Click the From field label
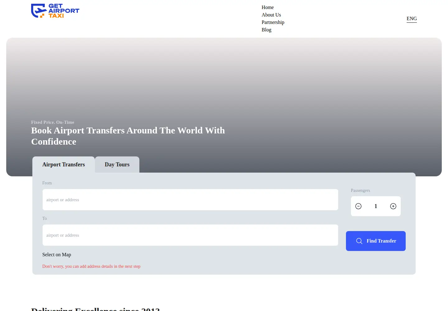 [x=47, y=183]
